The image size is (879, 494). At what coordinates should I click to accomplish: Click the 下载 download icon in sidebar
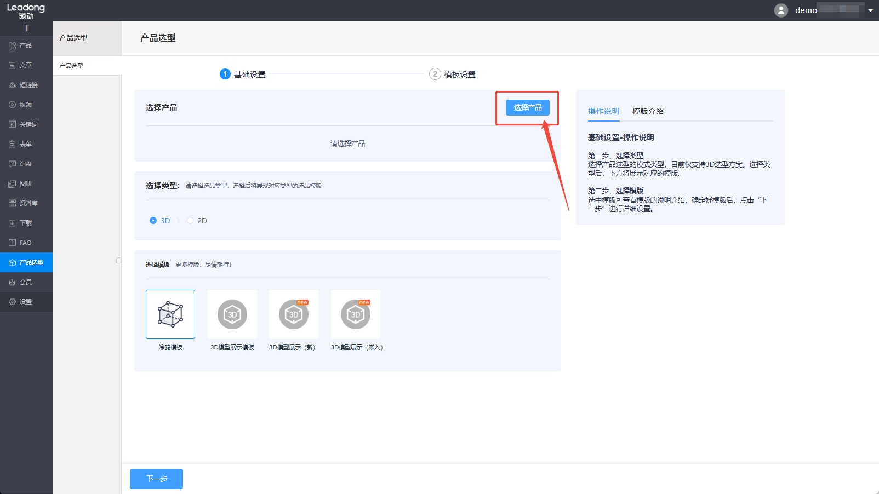click(12, 223)
